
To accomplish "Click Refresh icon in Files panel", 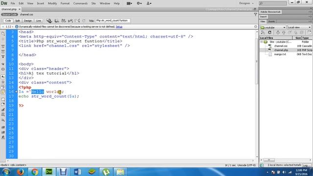I will click(x=269, y=33).
